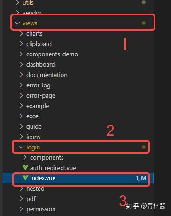Select the clipboard folder

[39, 44]
